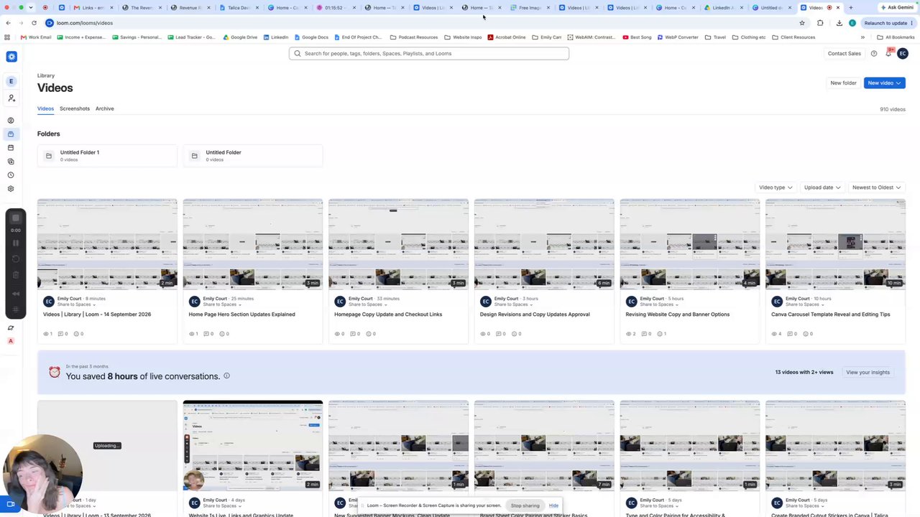
Task: Open the settings gear in left sidebar
Action: 11,189
